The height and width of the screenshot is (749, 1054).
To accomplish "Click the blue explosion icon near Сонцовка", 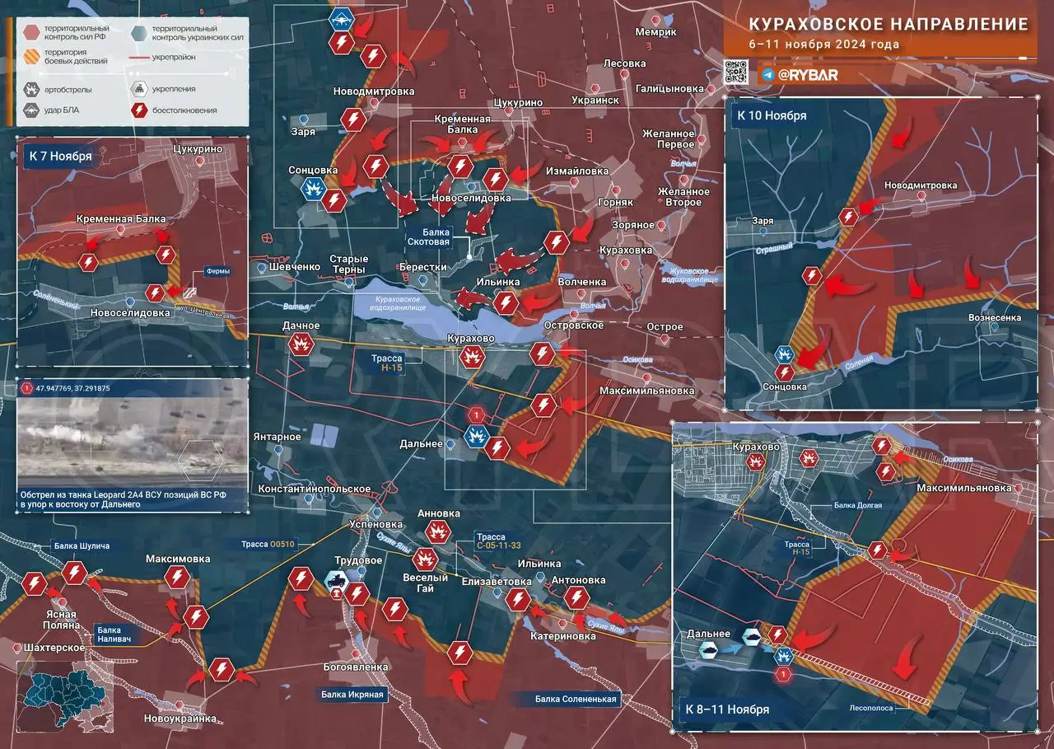I will click(313, 189).
